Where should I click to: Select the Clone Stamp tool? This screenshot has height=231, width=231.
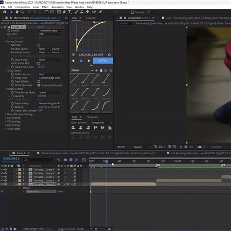point(82,12)
